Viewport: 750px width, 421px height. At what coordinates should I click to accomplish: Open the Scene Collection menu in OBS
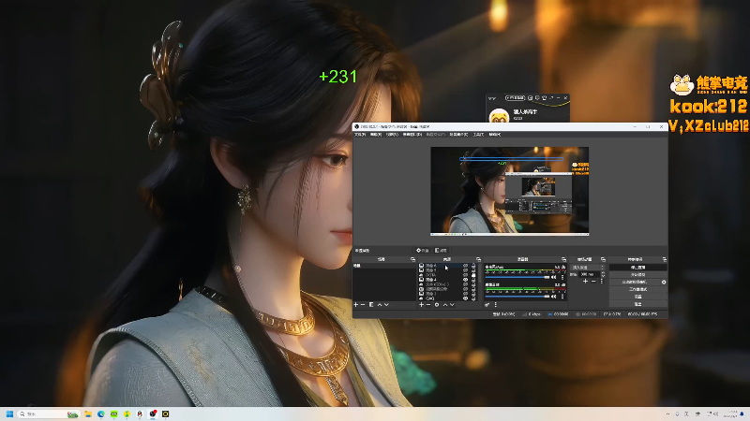[458, 134]
